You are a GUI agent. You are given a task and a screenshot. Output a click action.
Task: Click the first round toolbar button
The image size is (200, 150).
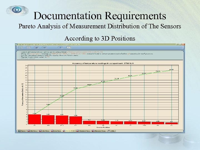point(20,47)
